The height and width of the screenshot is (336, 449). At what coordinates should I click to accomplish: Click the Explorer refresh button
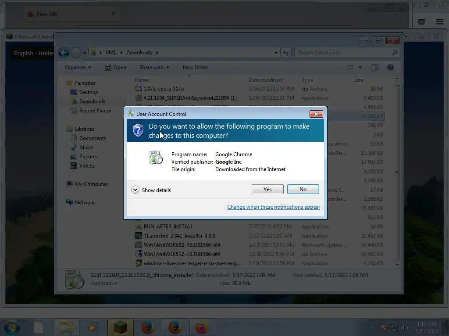(286, 53)
